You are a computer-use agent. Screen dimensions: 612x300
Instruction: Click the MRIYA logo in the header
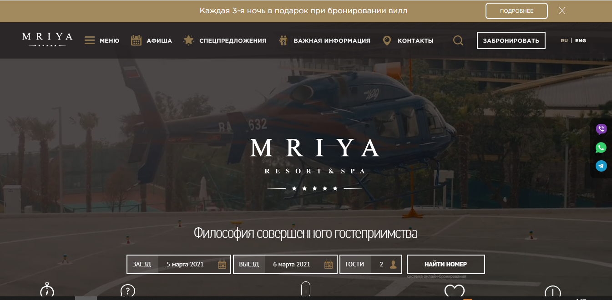click(47, 40)
